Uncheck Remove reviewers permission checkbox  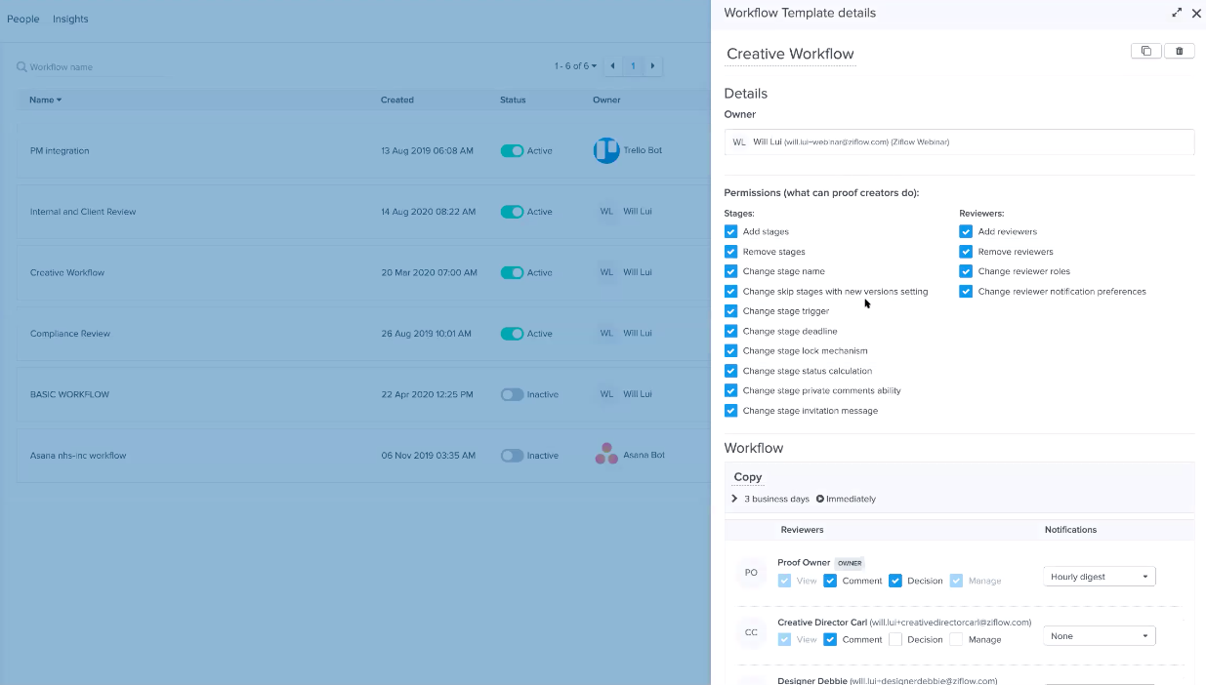coord(966,252)
